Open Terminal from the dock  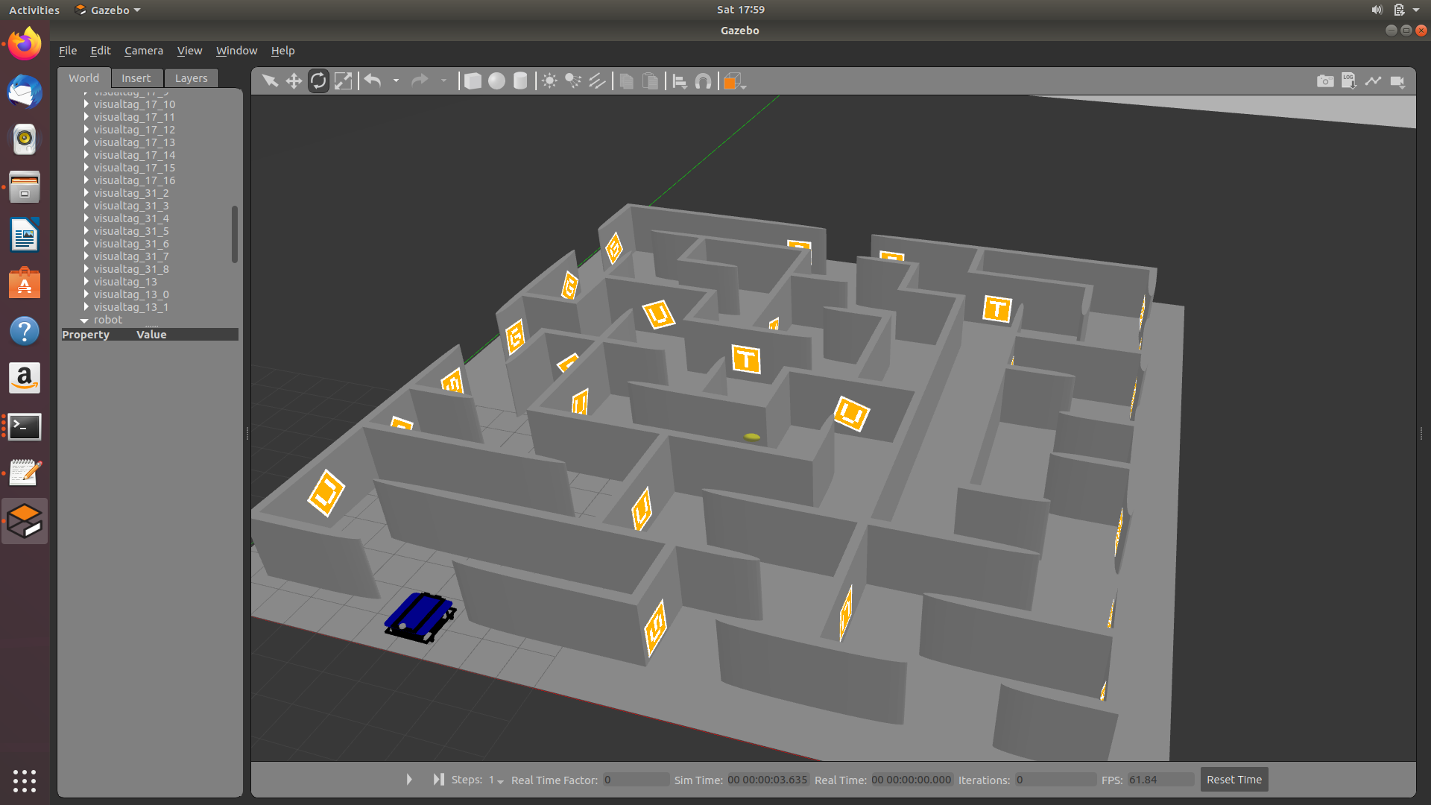(x=25, y=427)
